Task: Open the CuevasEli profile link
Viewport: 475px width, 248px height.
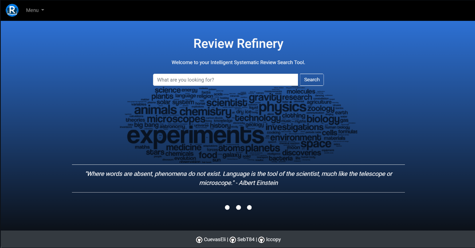Action: (x=214, y=239)
